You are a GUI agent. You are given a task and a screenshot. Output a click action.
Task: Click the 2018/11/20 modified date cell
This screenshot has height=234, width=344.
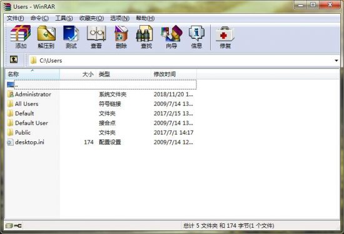173,94
